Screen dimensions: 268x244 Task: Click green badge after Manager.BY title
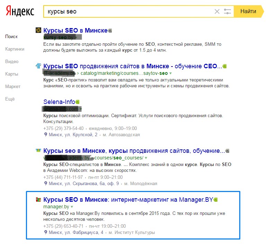pyautogui.click(x=216, y=200)
